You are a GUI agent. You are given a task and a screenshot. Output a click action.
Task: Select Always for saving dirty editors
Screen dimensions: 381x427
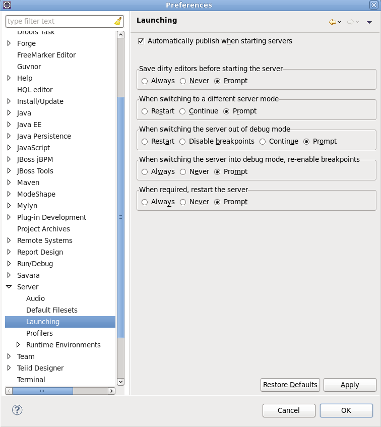[x=145, y=81]
